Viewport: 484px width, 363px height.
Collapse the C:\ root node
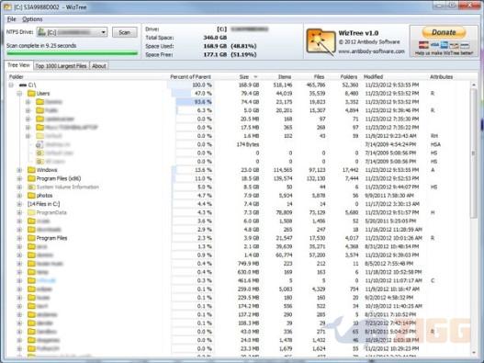pyautogui.click(x=11, y=85)
